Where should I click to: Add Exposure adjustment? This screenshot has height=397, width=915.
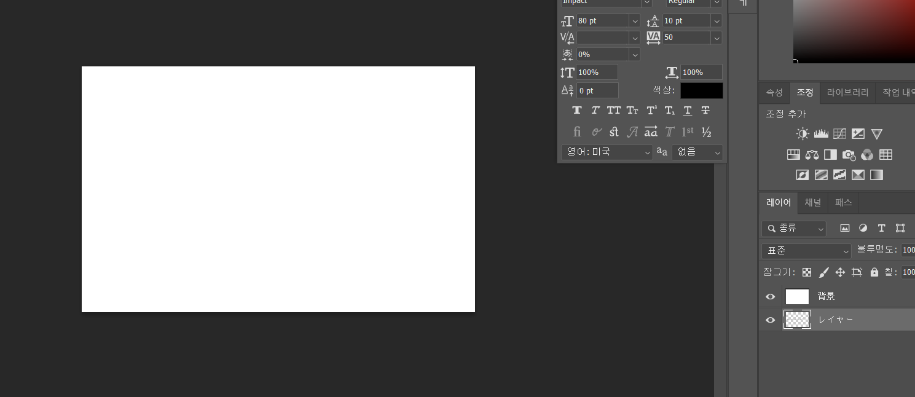click(x=858, y=133)
